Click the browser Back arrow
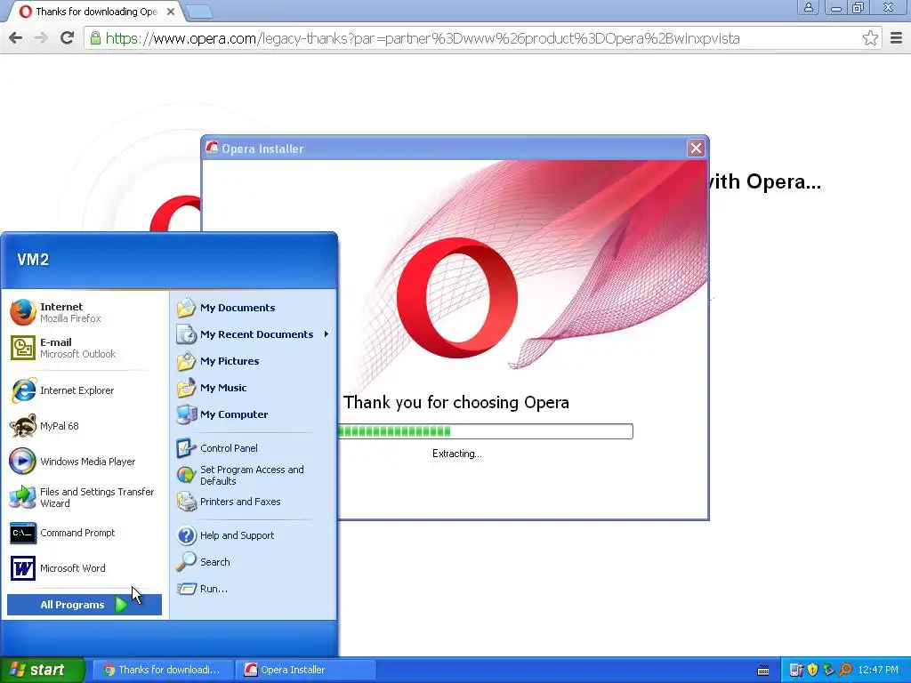Screen dimensions: 911x683 16,38
